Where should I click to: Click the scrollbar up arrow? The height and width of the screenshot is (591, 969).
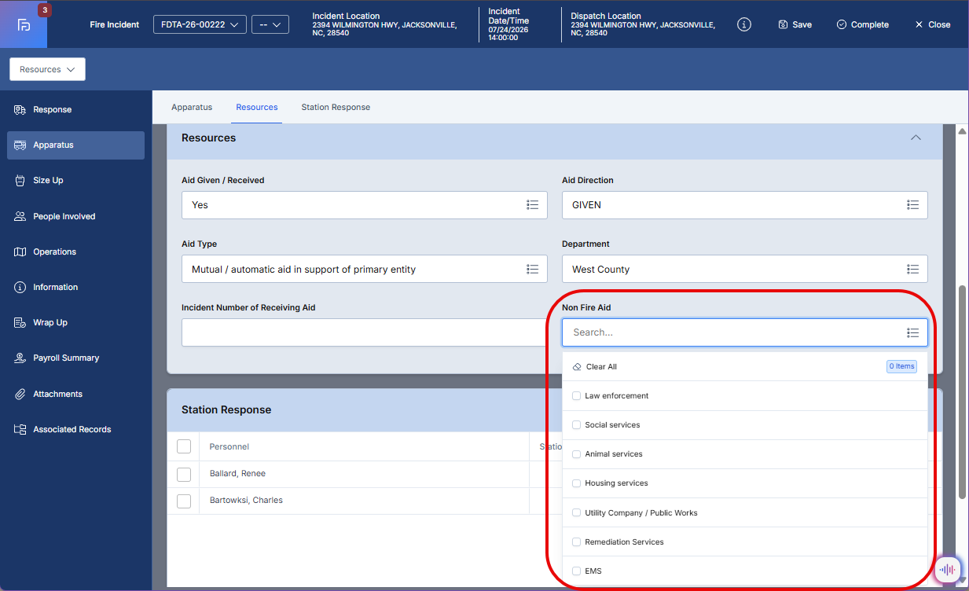[962, 130]
